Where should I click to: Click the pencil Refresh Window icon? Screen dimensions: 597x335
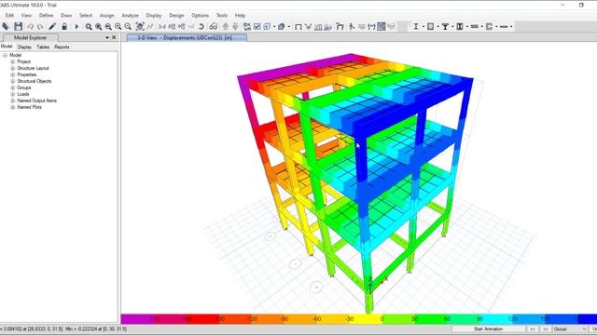pos(52,27)
